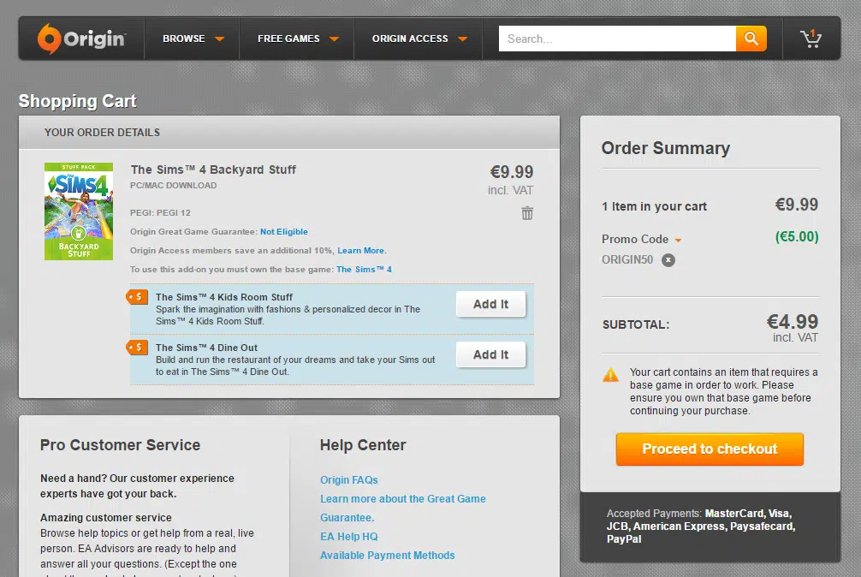
Task: Open the Origin FAQs link
Action: [x=348, y=480]
